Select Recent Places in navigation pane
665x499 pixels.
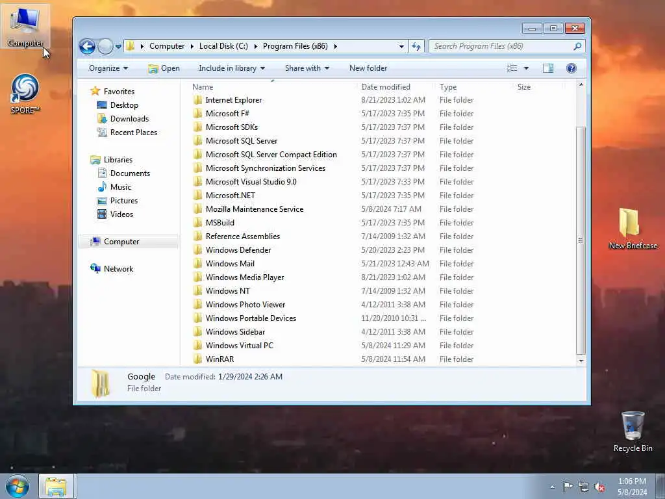(127, 133)
